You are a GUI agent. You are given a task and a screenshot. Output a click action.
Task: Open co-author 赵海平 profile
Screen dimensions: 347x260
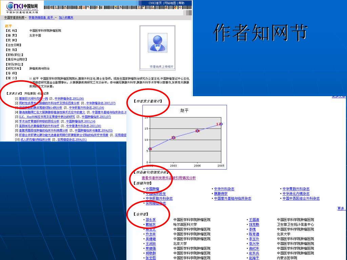point(254,258)
